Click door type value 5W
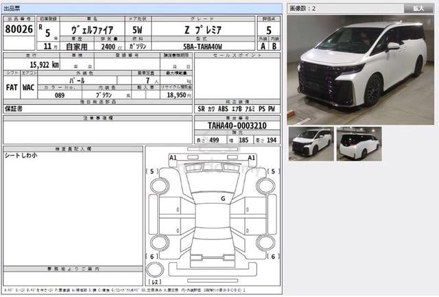 [137, 29]
